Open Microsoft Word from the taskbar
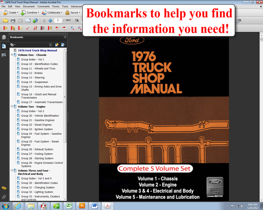 click(x=94, y=206)
